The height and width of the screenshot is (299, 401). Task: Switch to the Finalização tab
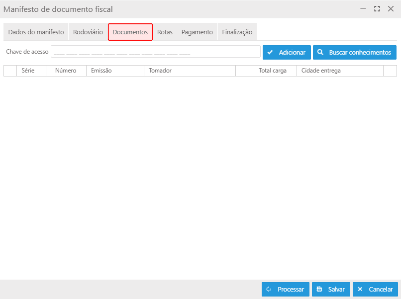237,32
